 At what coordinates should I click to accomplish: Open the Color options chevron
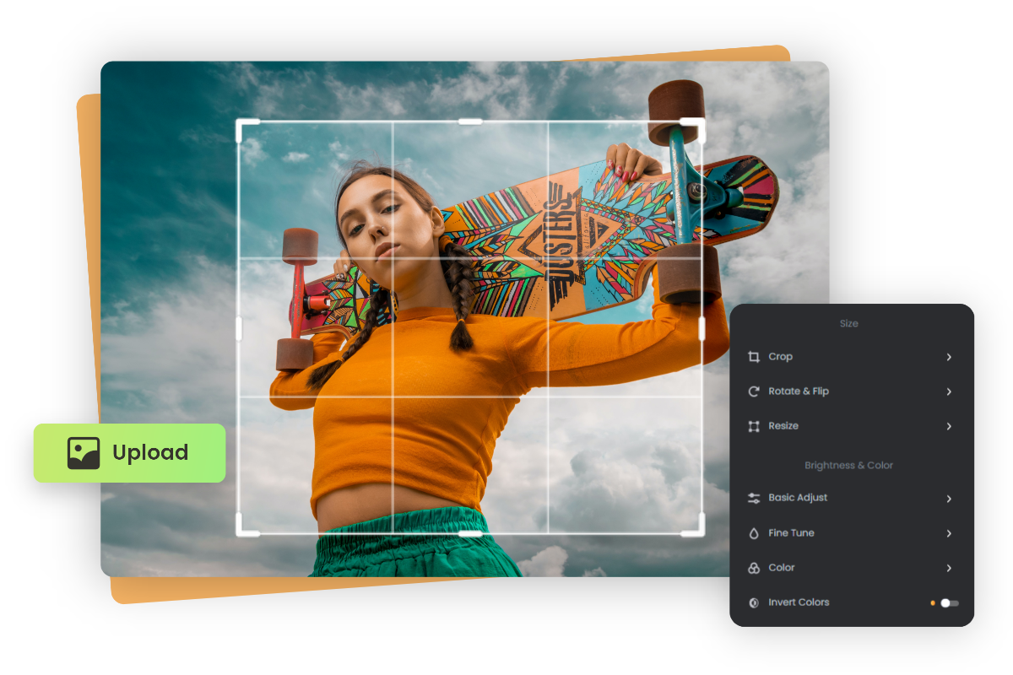949,568
